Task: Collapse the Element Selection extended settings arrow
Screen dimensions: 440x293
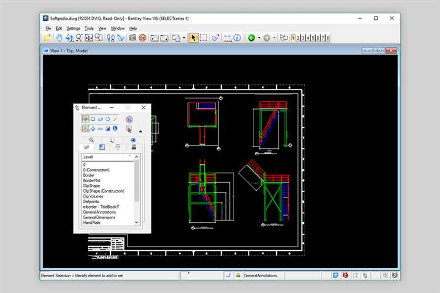Action: tap(141, 131)
